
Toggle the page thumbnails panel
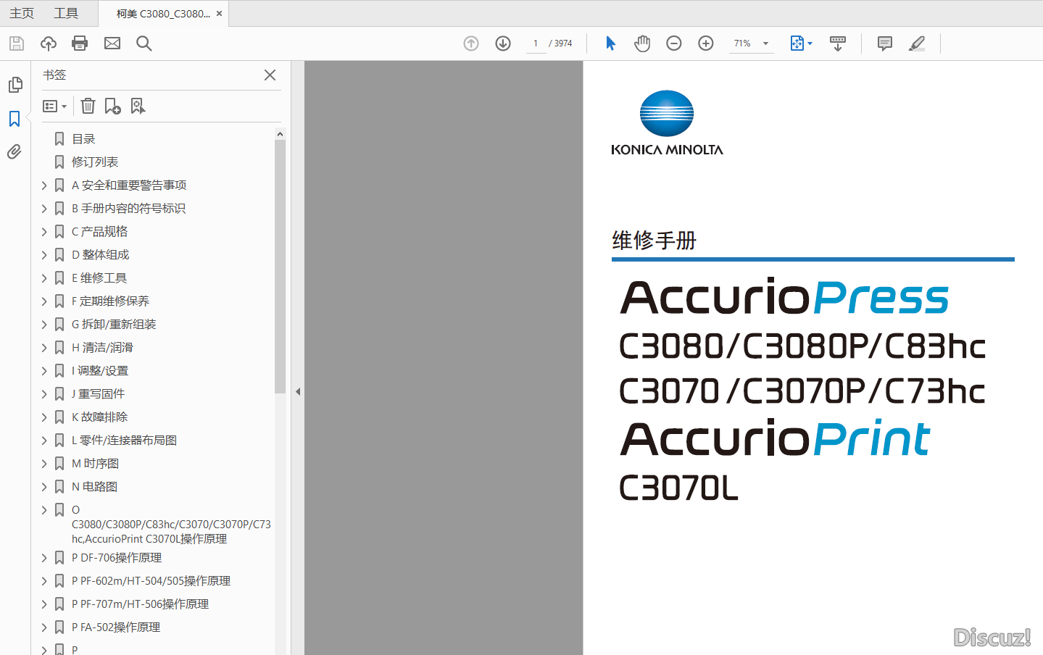click(14, 85)
